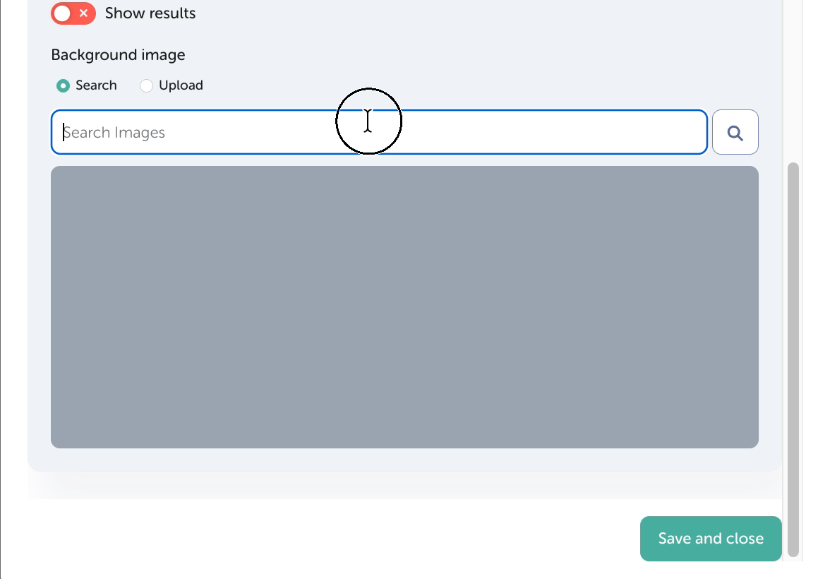
Task: Click the white knob of the toggle
Action: [x=63, y=13]
